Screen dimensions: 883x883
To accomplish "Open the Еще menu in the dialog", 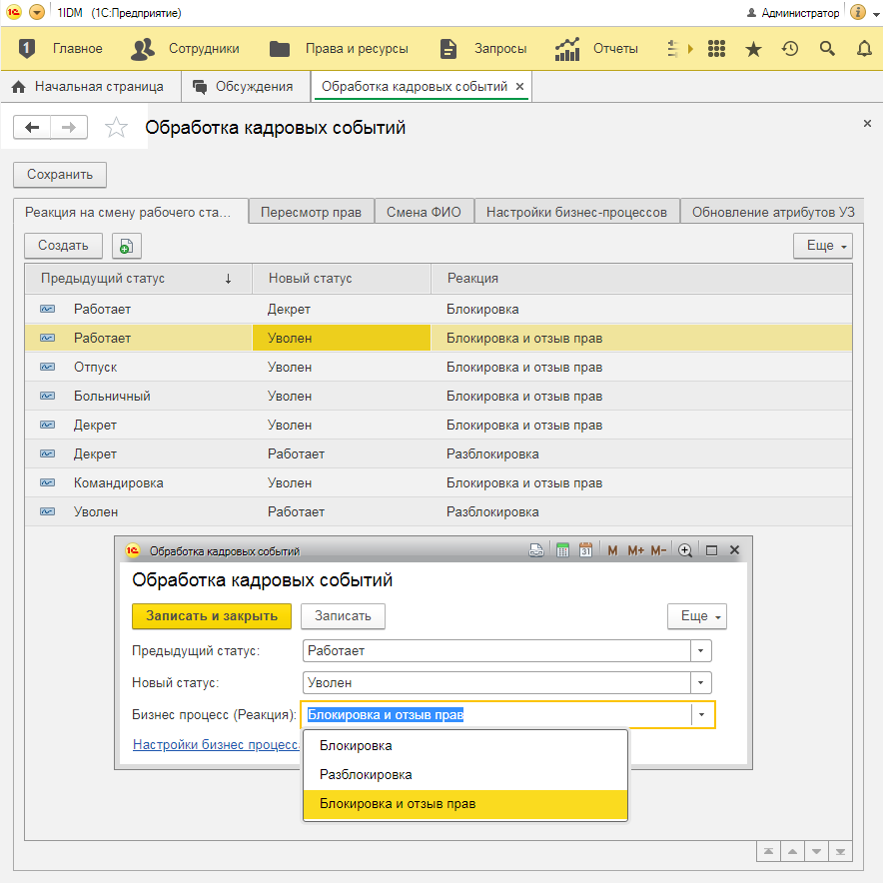I will point(696,616).
